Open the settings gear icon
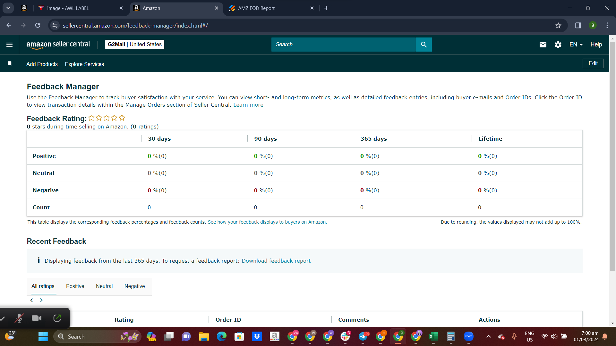 [x=558, y=45]
